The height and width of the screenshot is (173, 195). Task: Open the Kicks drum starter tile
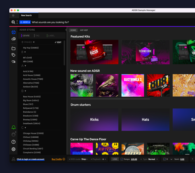94,120
